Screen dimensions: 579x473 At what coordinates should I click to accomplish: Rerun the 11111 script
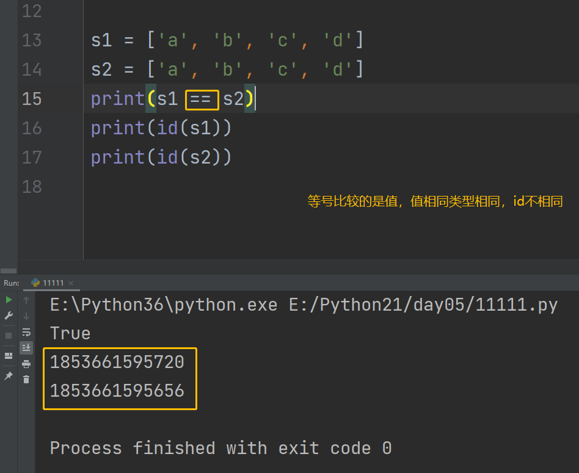point(9,300)
